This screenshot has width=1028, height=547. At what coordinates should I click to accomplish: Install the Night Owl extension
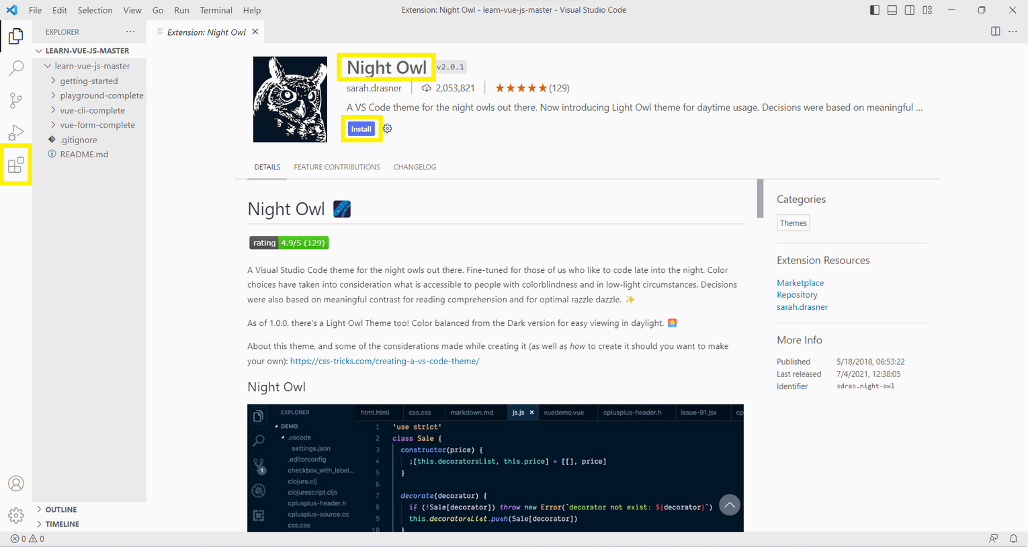361,129
